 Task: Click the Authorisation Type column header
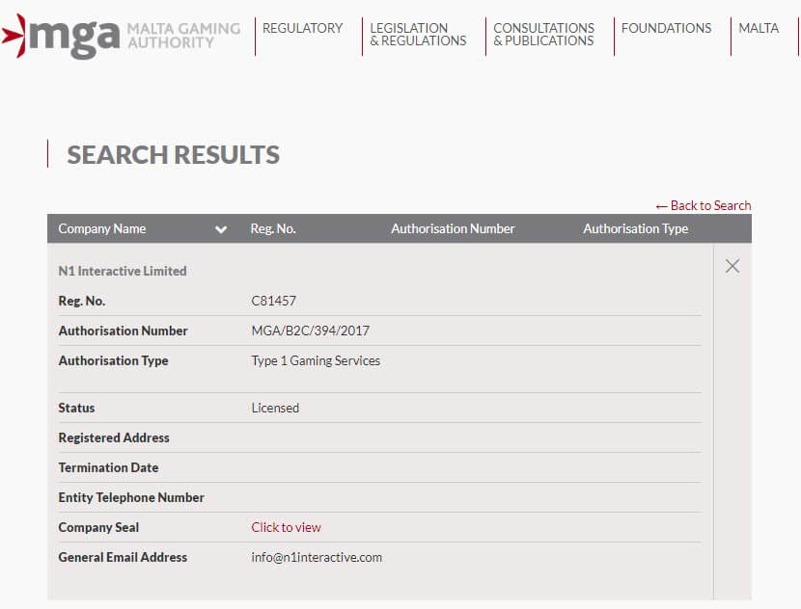[x=635, y=228]
